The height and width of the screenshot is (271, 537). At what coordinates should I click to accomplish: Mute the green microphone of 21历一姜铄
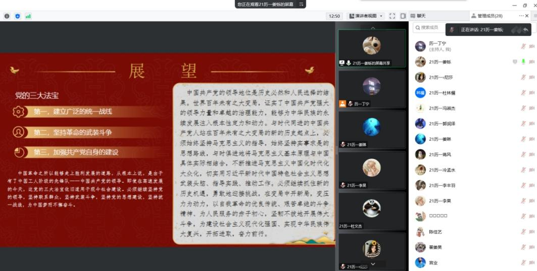(x=523, y=62)
